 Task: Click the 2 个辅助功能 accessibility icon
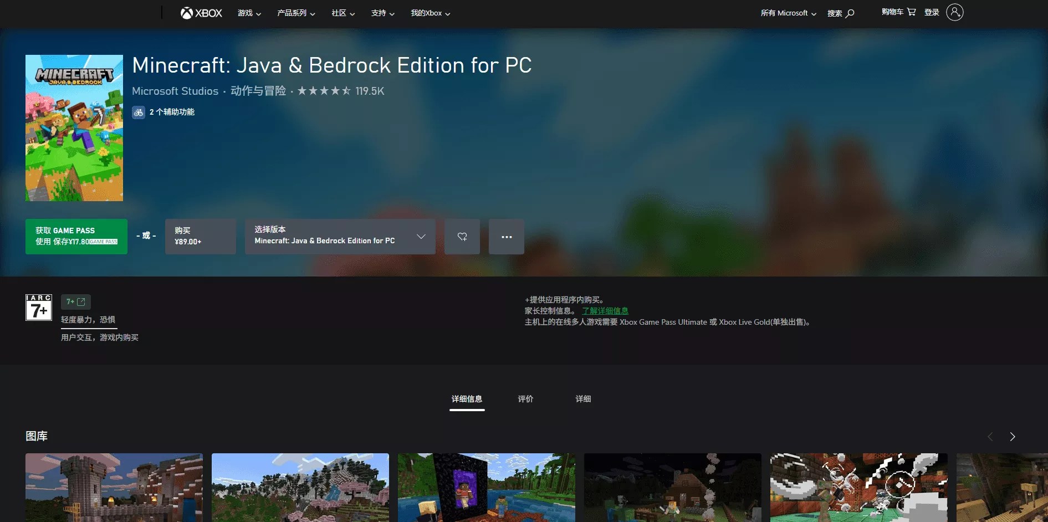tap(139, 112)
